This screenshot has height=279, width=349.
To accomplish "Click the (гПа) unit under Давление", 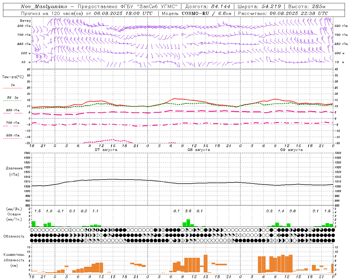I will coord(14,174).
